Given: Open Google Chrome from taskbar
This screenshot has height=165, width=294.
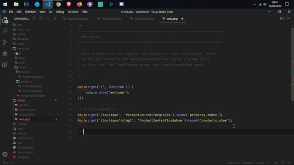Looking at the screenshot, I should (58, 4).
